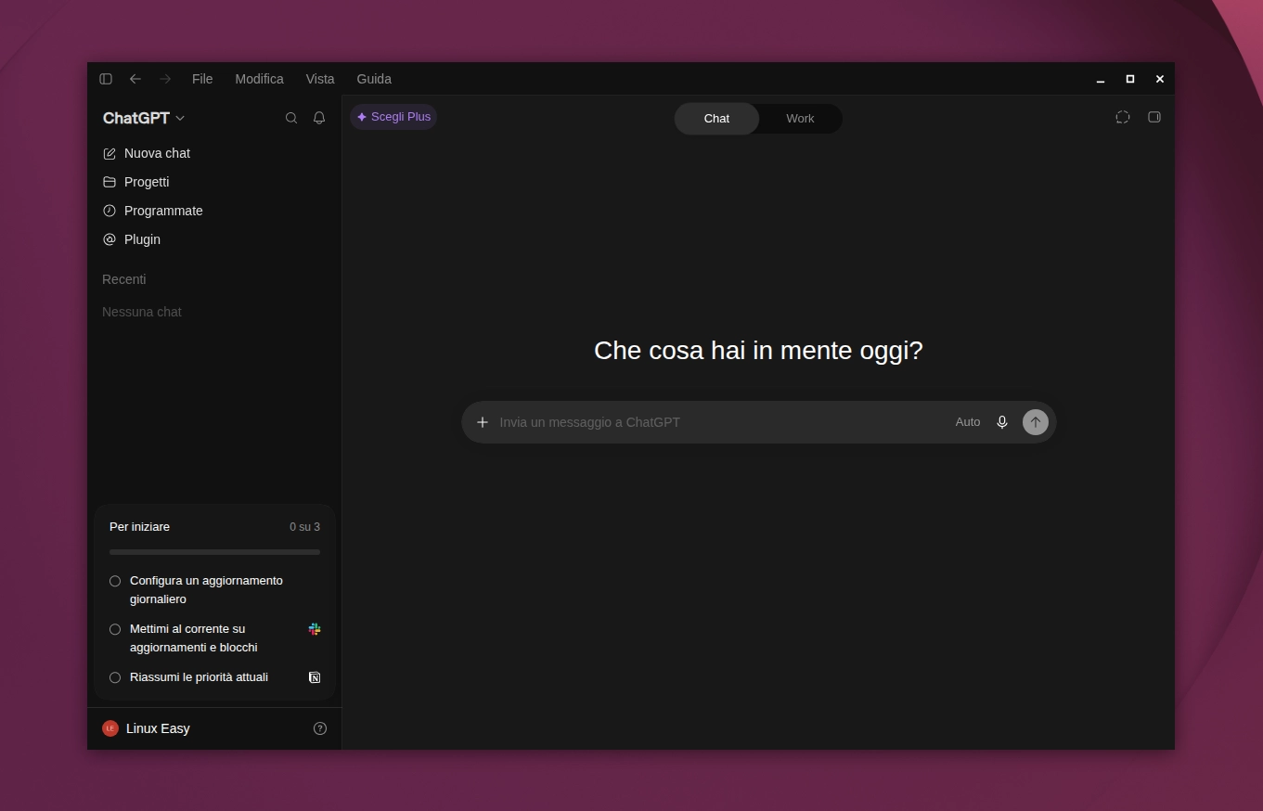Go back with the left arrow

[x=135, y=79]
